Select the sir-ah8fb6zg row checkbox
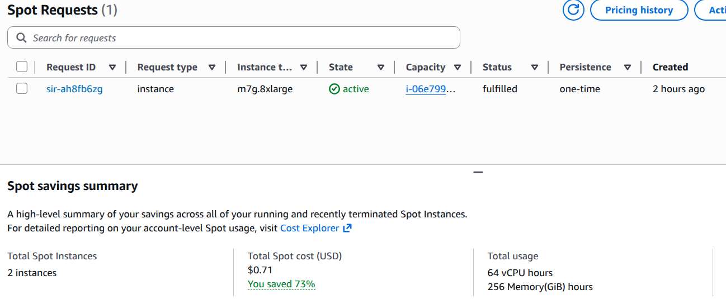The height and width of the screenshot is (299, 726). pyautogui.click(x=22, y=89)
